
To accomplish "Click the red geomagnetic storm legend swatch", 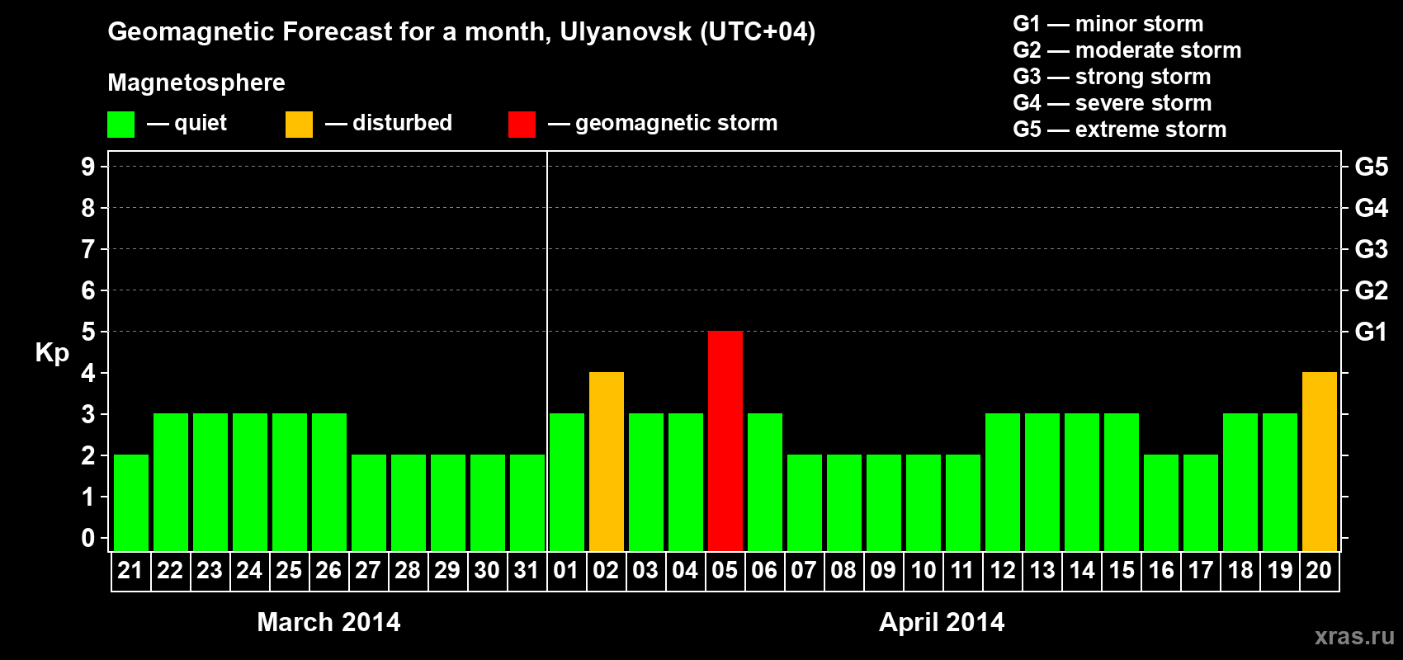I will click(x=522, y=125).
